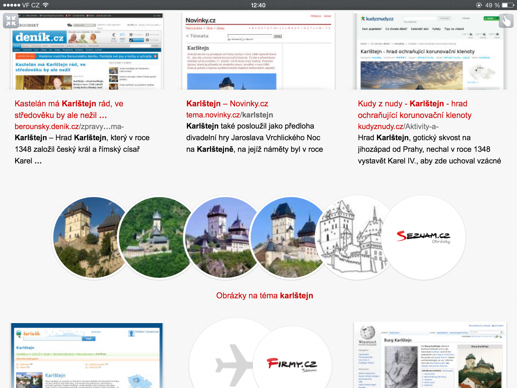This screenshot has width=517, height=388.
Task: Expand the 'Zprávy z ČR a ze světa' chevron
Action: (x=160, y=25)
